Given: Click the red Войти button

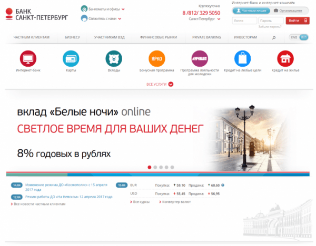Looking at the screenshot, I should coord(298,20).
